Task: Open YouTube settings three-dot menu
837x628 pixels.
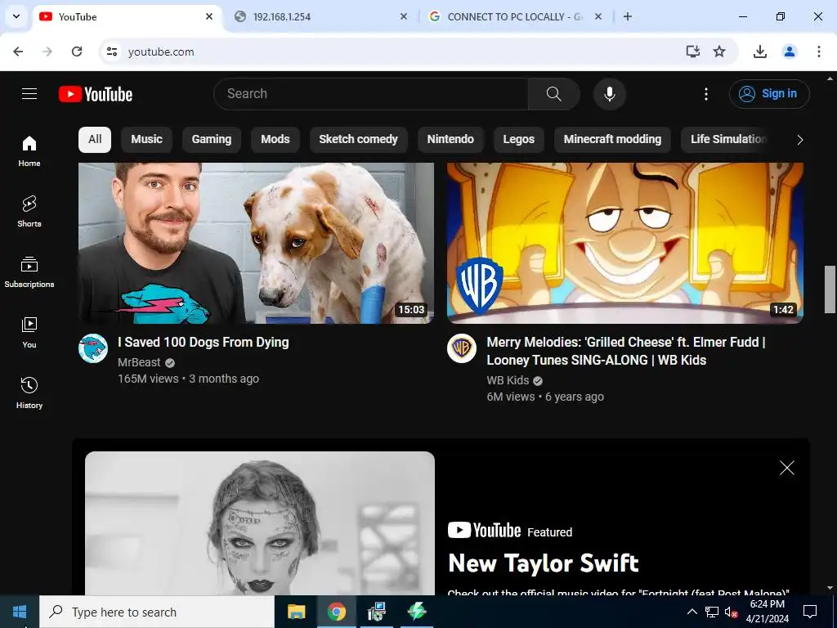Action: 705,94
